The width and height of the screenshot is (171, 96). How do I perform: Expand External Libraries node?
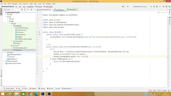(4, 61)
